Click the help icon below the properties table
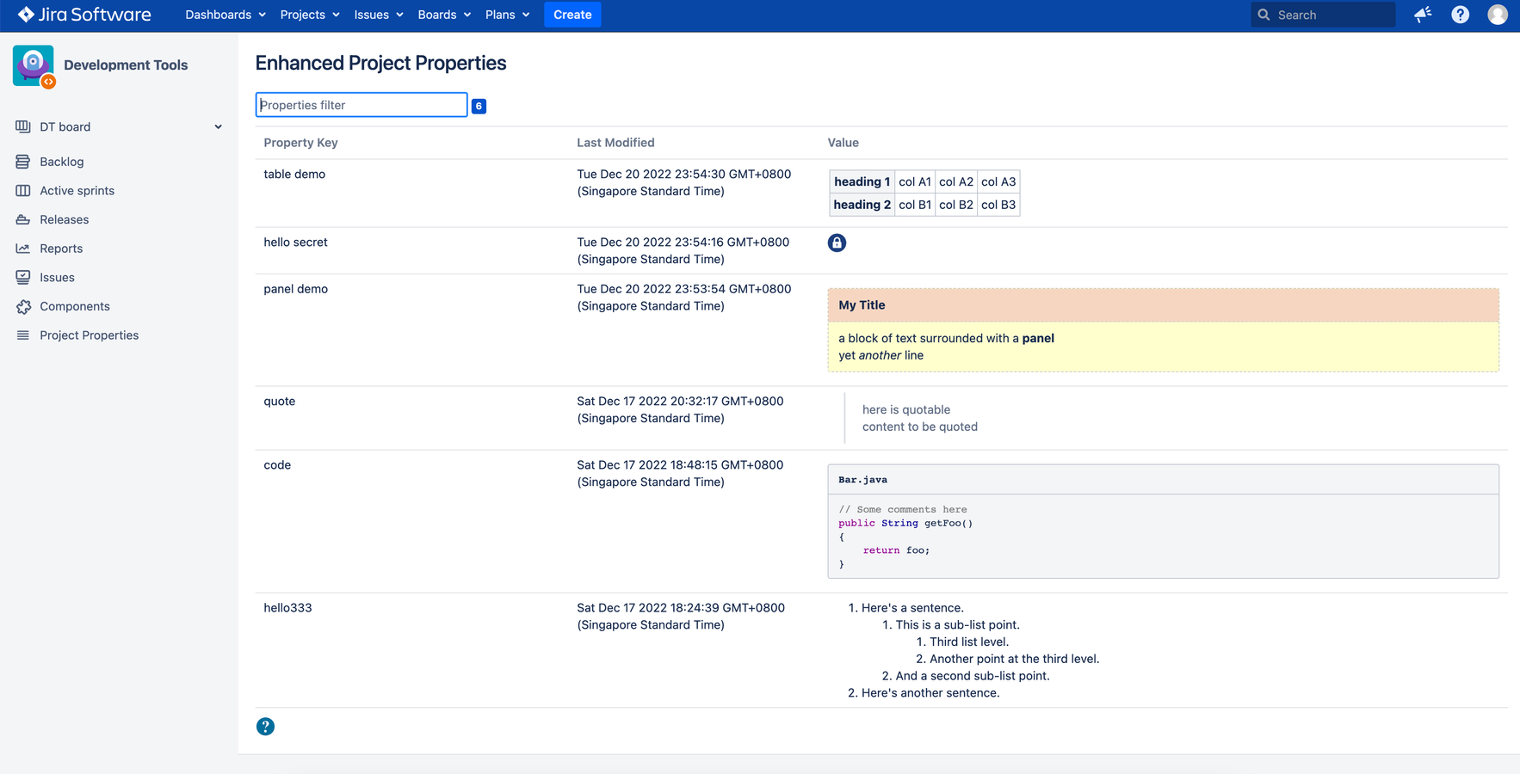The image size is (1520, 774). [265, 727]
